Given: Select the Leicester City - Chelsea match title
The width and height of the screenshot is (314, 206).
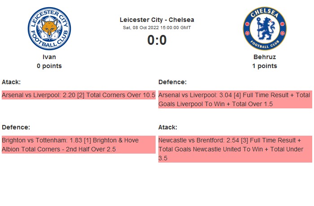Looking at the screenshot, I should [157, 20].
